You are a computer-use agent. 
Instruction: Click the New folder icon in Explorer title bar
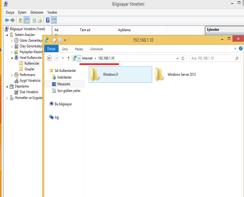point(60,40)
